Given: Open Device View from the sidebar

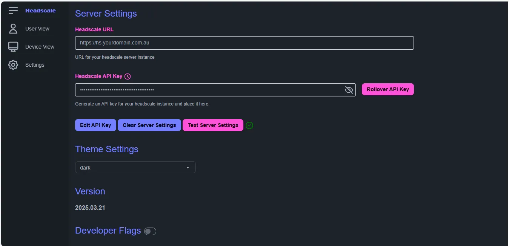Looking at the screenshot, I should (x=40, y=47).
